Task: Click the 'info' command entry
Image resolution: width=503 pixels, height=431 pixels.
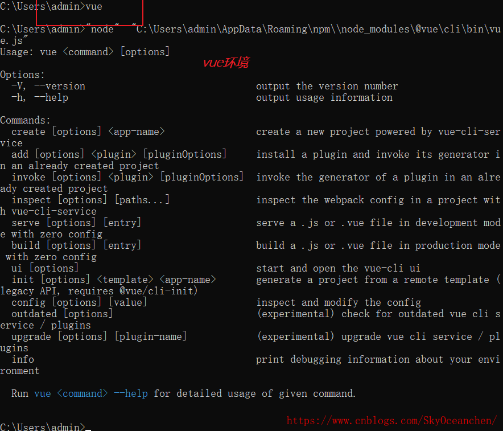Action: pyautogui.click(x=23, y=359)
